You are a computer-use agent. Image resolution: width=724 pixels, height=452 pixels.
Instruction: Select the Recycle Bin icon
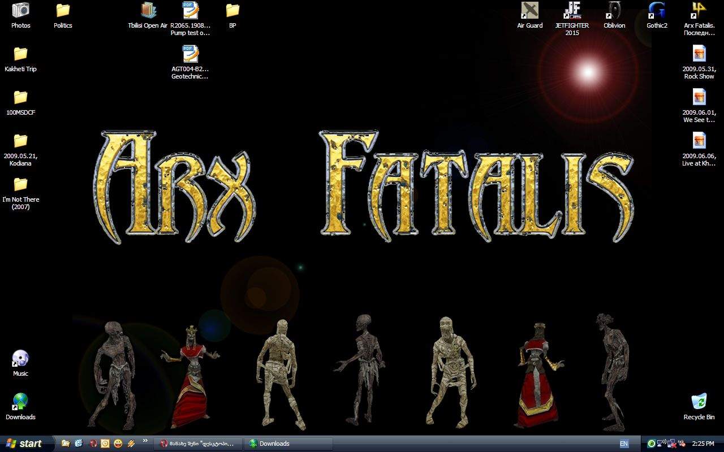point(699,402)
